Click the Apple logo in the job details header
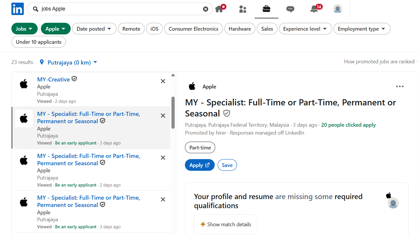Viewport: 418px width, 235px height. click(x=192, y=86)
